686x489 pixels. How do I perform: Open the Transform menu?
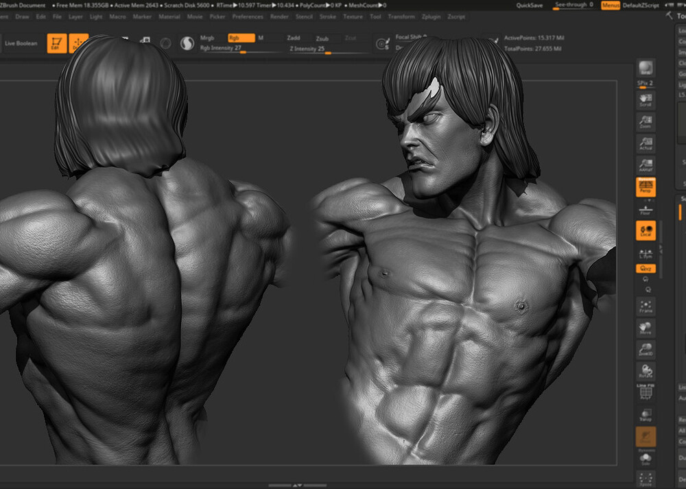tap(401, 16)
